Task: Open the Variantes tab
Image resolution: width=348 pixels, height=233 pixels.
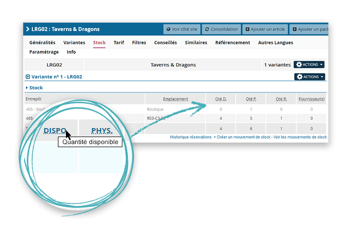Action: tap(74, 43)
